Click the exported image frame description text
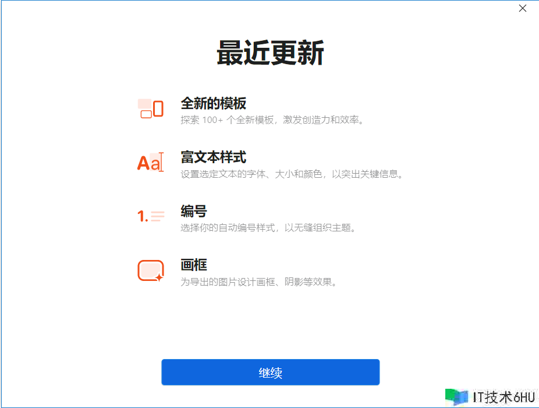This screenshot has height=408, width=539. [x=258, y=282]
